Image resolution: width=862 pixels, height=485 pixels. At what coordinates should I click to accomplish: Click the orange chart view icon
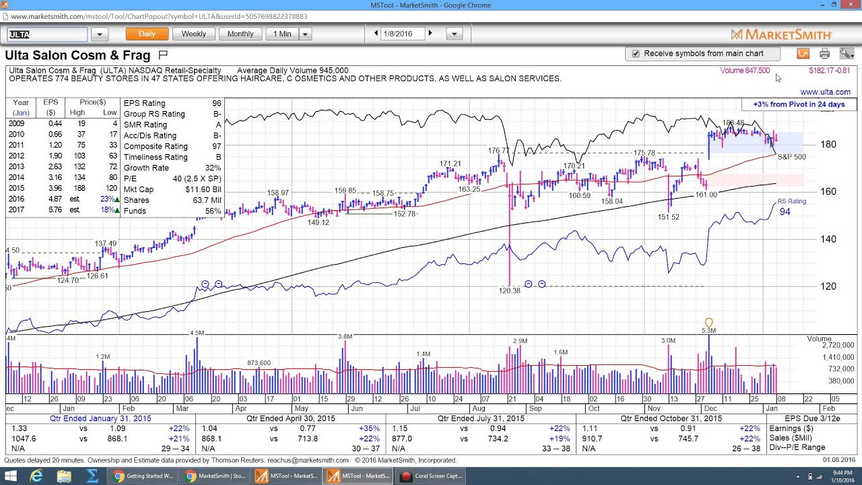tap(803, 54)
